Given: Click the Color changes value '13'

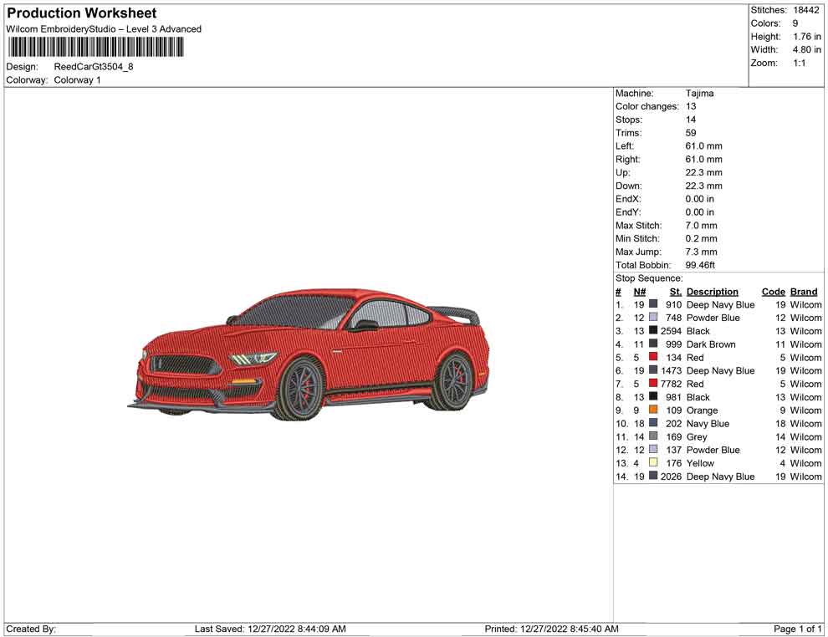Looking at the screenshot, I should point(691,107).
